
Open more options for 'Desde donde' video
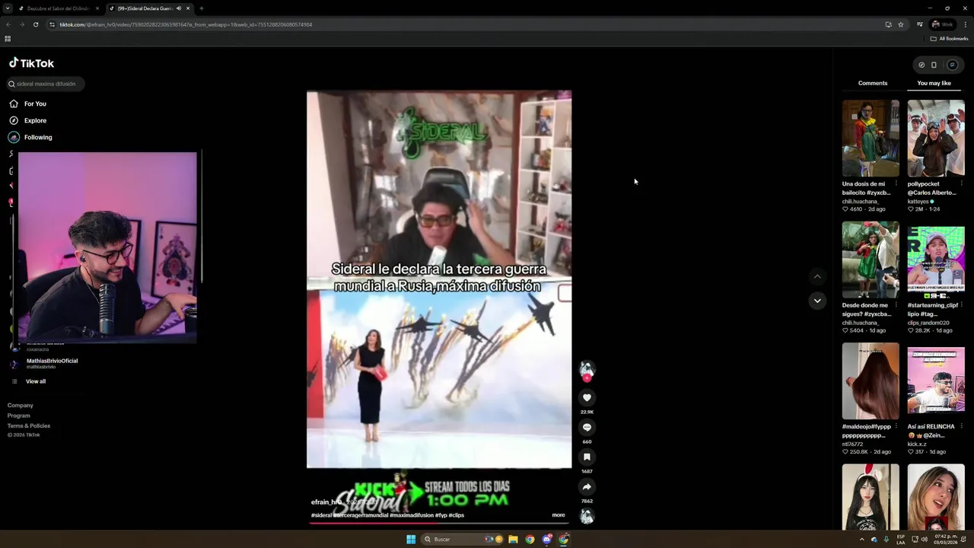(896, 305)
